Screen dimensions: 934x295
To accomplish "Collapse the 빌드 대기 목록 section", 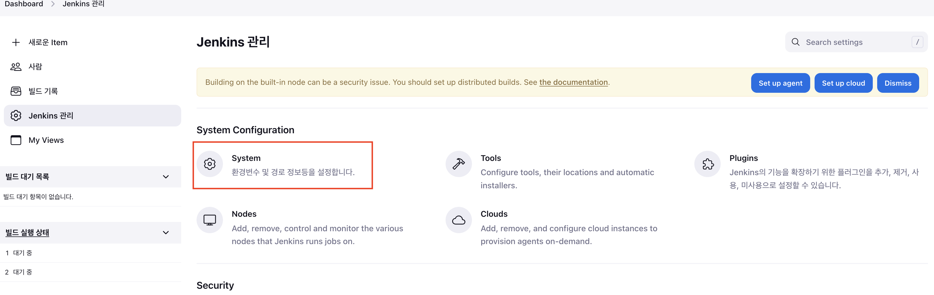I will 166,177.
